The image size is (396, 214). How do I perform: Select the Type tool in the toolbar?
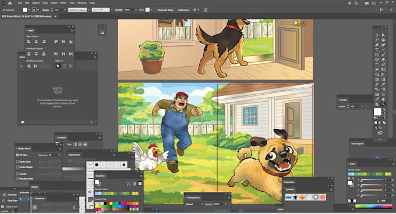coord(377,49)
